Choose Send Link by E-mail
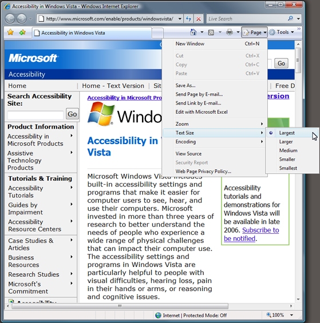 (215, 103)
